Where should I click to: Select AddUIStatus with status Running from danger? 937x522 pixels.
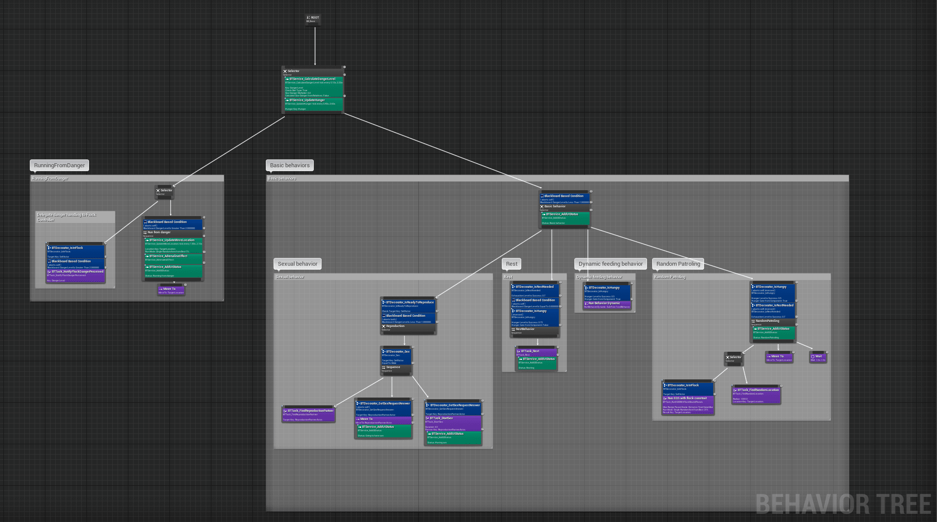174,271
